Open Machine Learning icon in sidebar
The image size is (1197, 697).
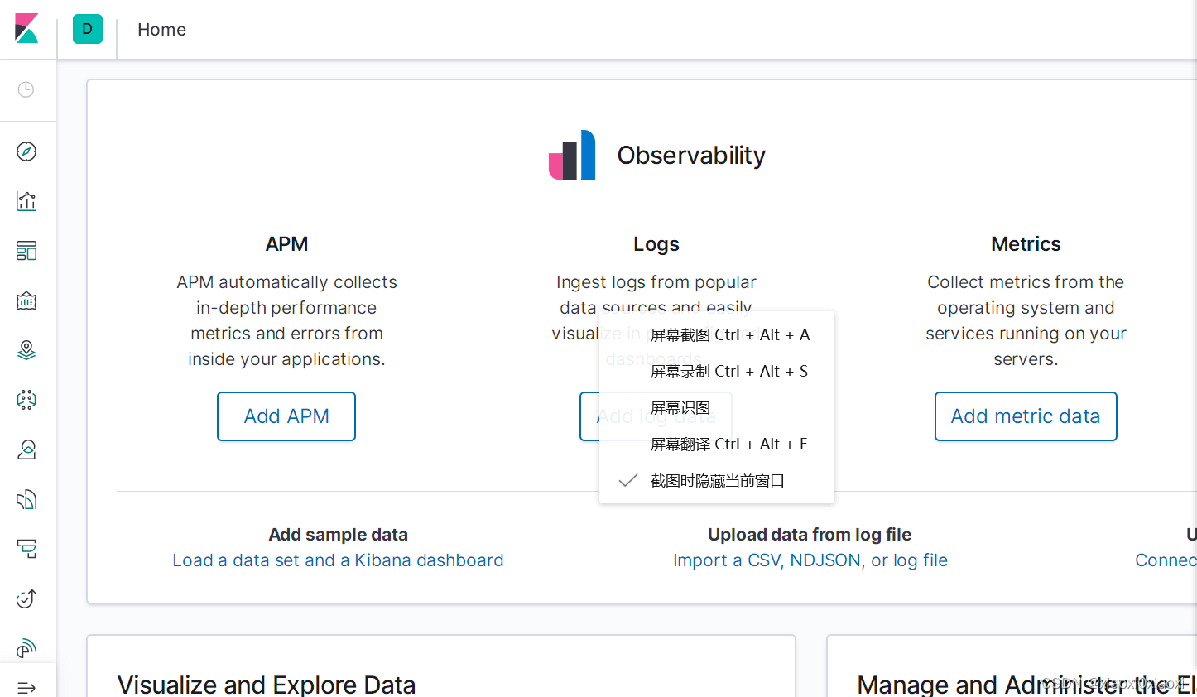coord(26,400)
